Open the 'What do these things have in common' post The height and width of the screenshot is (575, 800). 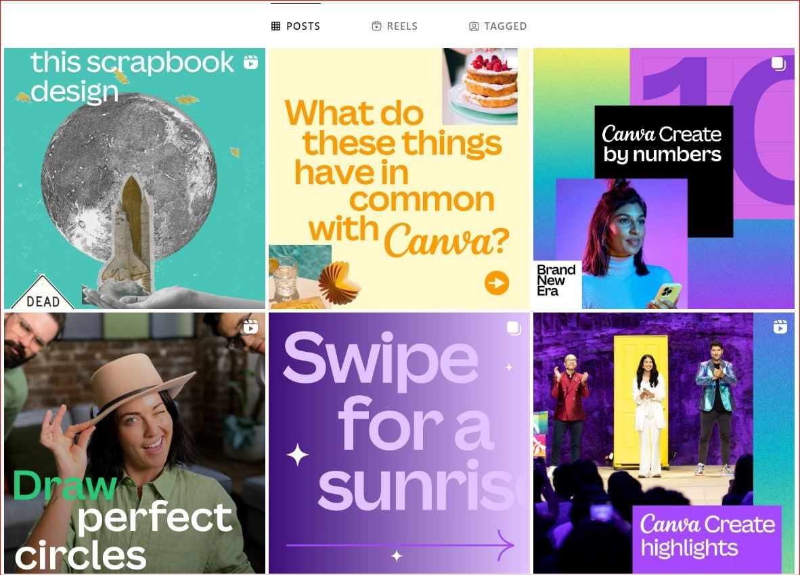click(399, 179)
